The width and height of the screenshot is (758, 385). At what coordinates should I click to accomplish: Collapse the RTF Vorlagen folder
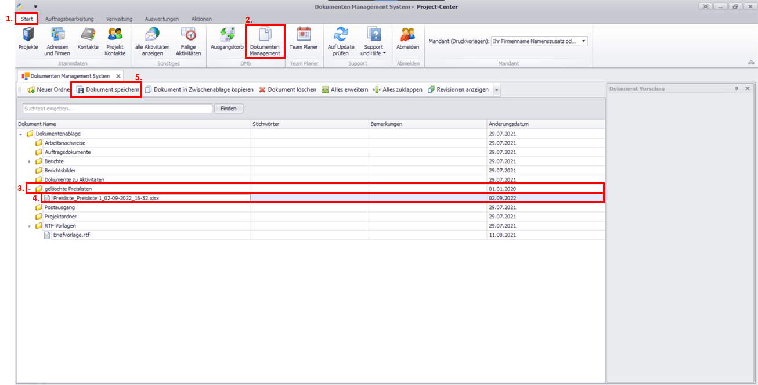30,226
